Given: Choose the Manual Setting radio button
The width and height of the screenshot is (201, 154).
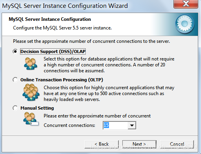Looking at the screenshot, I should pos(15,108).
